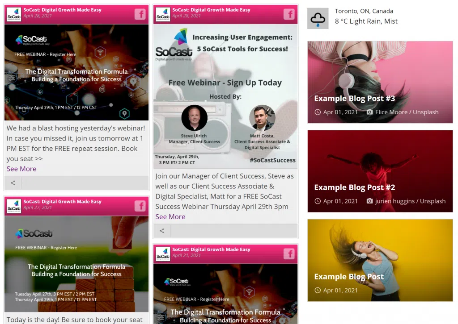
Task: Click the Facebook icon on the April 27 post
Action: pyautogui.click(x=140, y=206)
